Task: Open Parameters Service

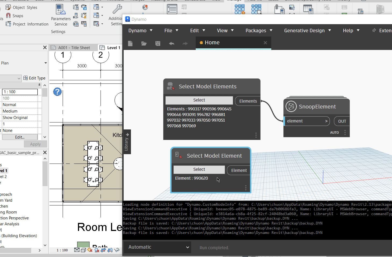Action: pos(61,15)
